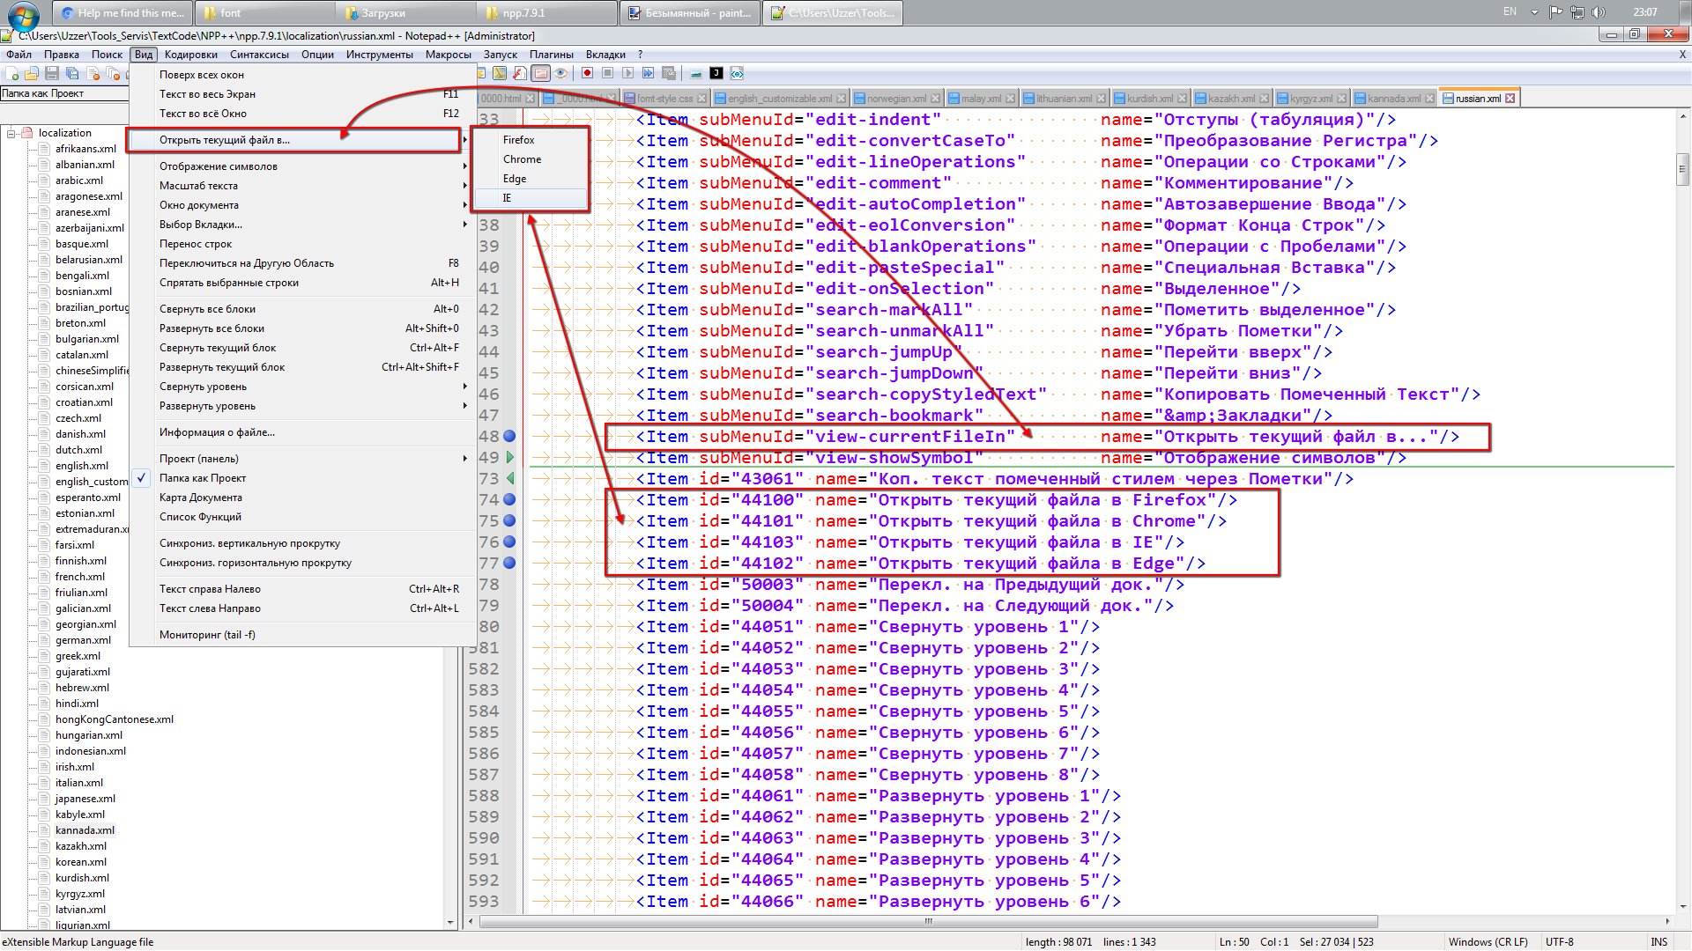Click the bookmark dot on line 75
This screenshot has width=1692, height=951.
509,520
